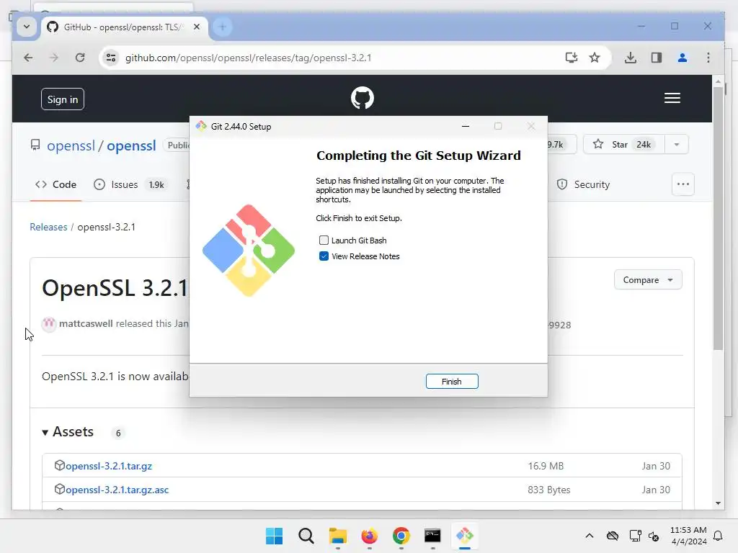Star the openssl repository
738x553 pixels.
tap(623, 144)
